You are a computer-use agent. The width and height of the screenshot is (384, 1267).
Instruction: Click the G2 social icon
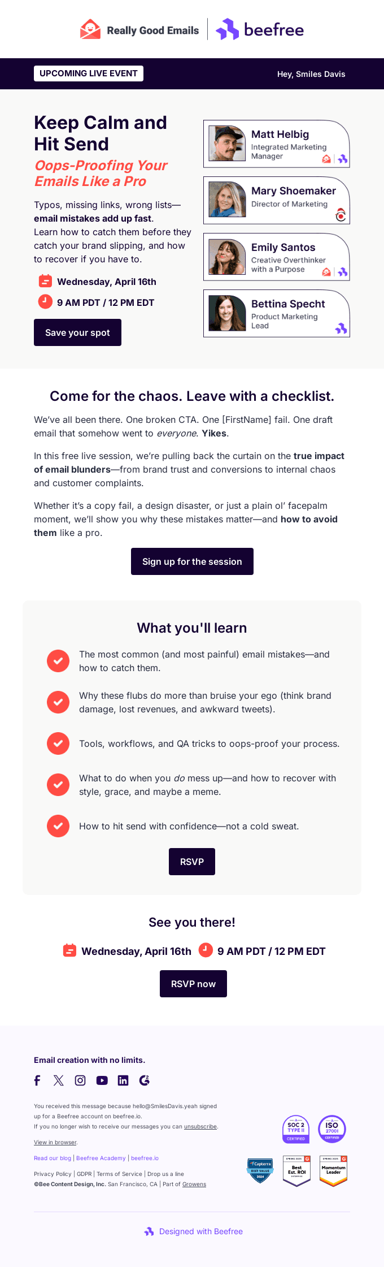point(145,1080)
